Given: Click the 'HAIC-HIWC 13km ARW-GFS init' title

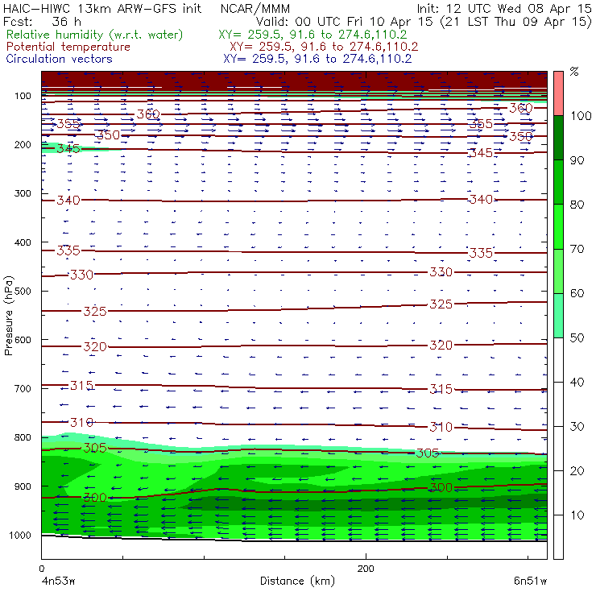Looking at the screenshot, I should tap(102, 9).
